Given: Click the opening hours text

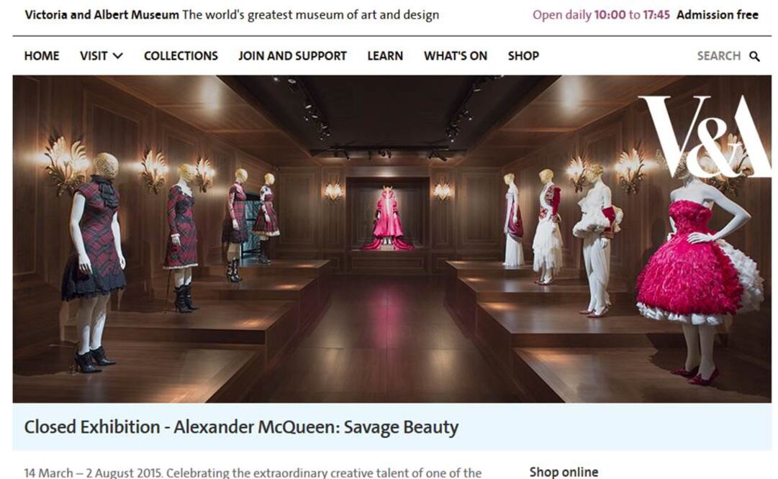Looking at the screenshot, I should point(601,15).
